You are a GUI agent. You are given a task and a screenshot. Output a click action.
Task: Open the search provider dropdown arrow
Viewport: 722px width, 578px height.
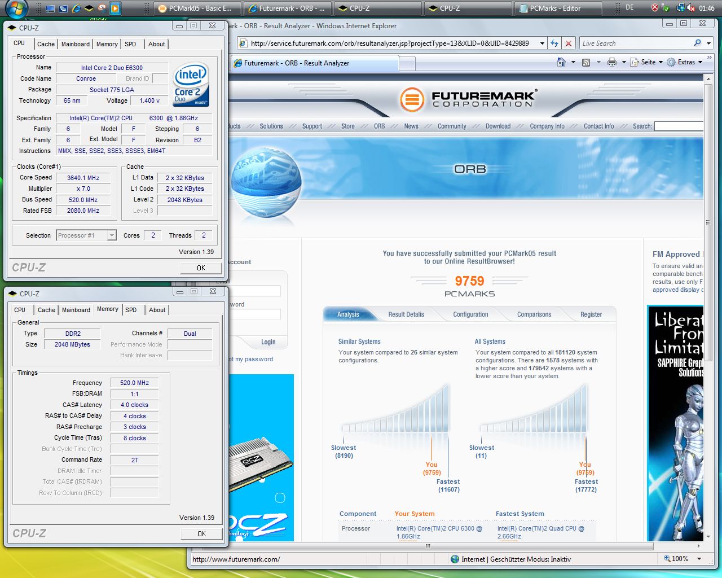click(x=708, y=43)
